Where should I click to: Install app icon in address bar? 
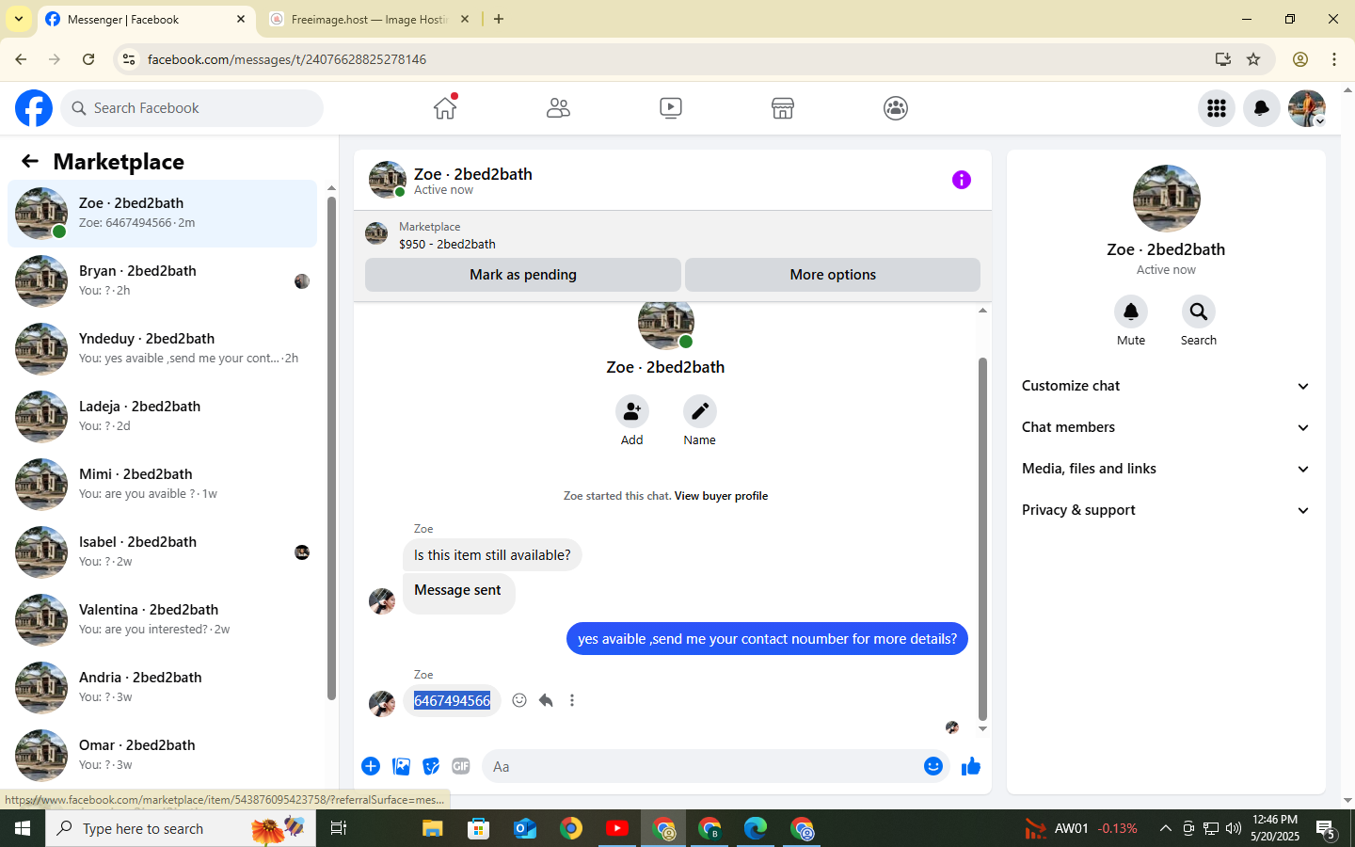point(1222,59)
